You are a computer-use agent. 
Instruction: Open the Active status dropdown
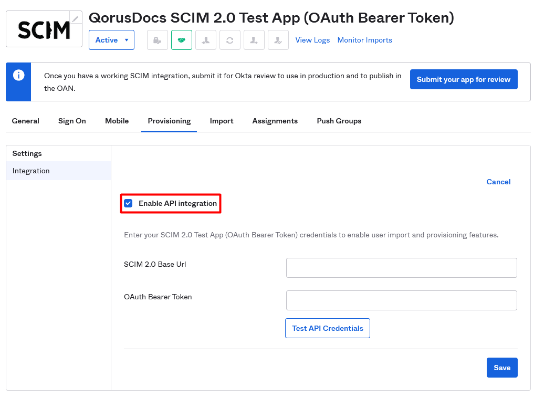click(111, 40)
